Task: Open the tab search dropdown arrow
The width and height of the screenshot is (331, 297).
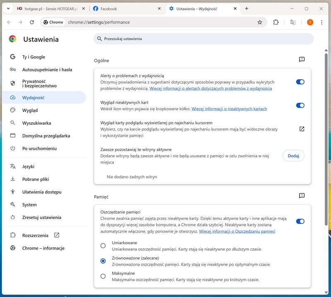Action: [x=8, y=9]
